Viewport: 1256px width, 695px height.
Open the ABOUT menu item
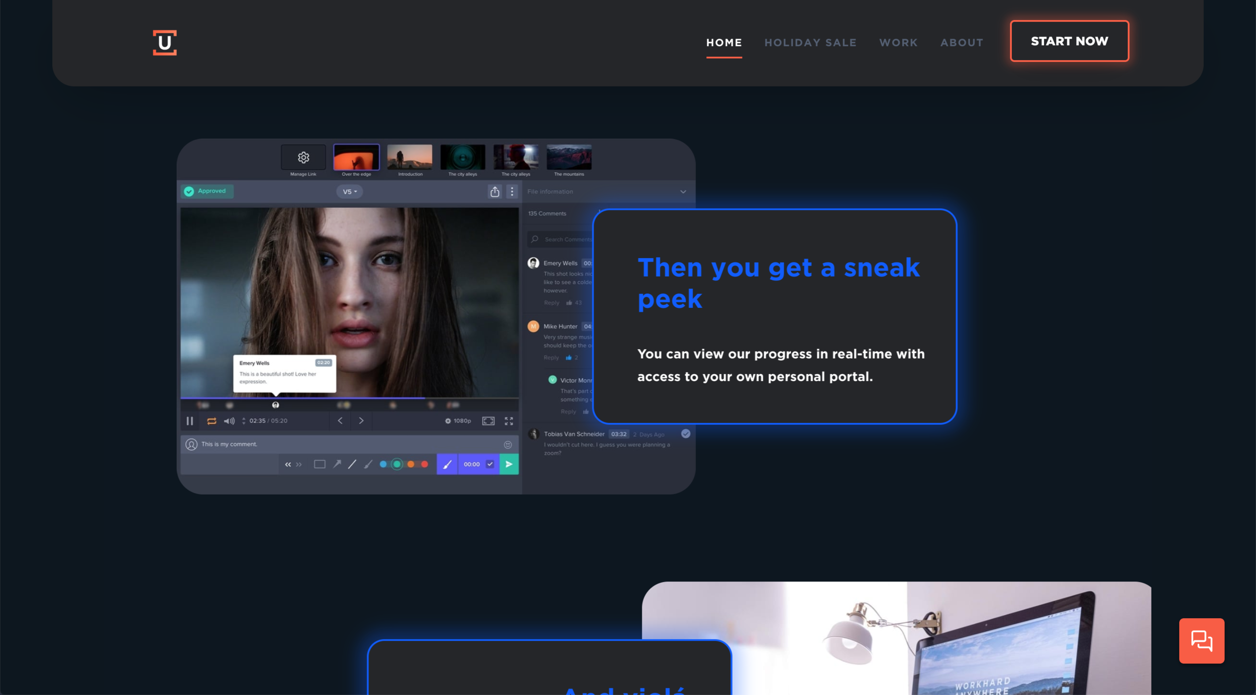tap(962, 43)
